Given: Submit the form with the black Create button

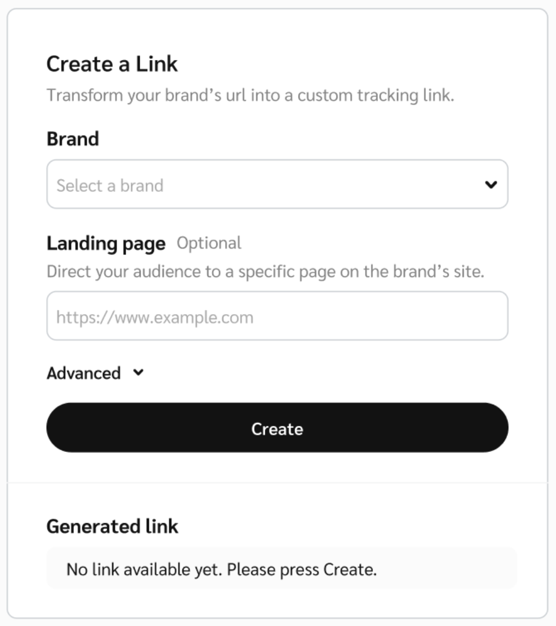Looking at the screenshot, I should [x=277, y=428].
